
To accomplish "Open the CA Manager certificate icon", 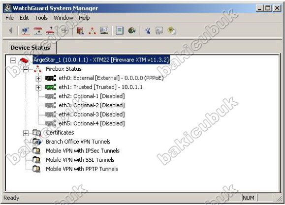I will tap(159, 30).
